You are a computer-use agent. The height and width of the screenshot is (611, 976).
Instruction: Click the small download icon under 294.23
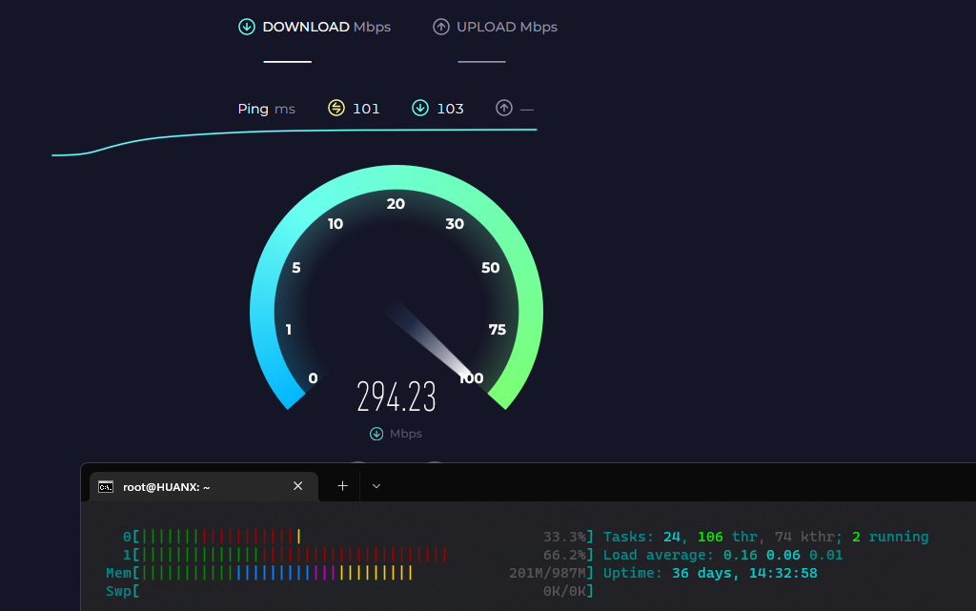tap(376, 434)
